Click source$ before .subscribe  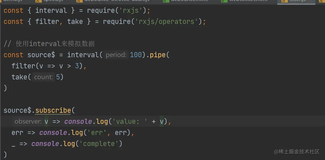(x=17, y=110)
